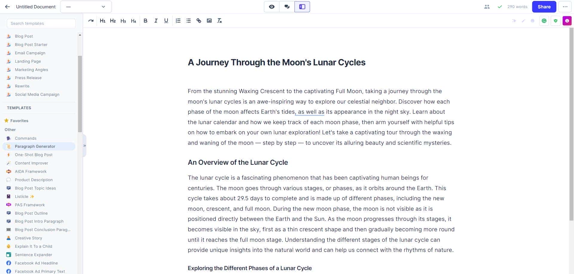Screen dimensions: 574x274
Task: Open the One-Shot Blog Post tool
Action: [34, 155]
